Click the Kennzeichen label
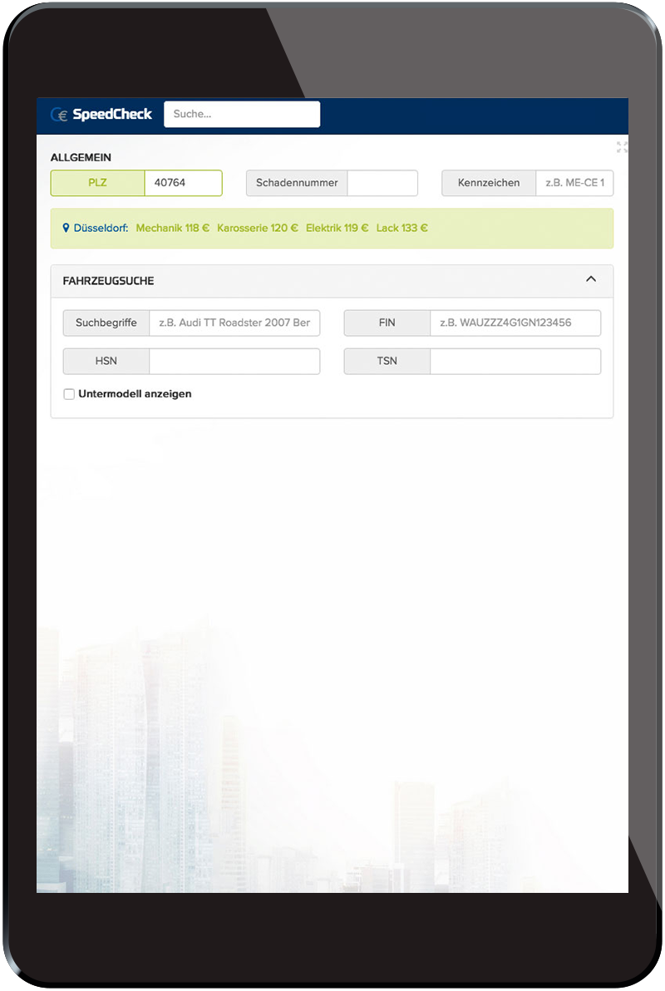The width and height of the screenshot is (665, 991). pyautogui.click(x=489, y=183)
